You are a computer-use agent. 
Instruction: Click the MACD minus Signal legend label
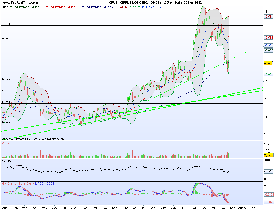click(x=14, y=183)
